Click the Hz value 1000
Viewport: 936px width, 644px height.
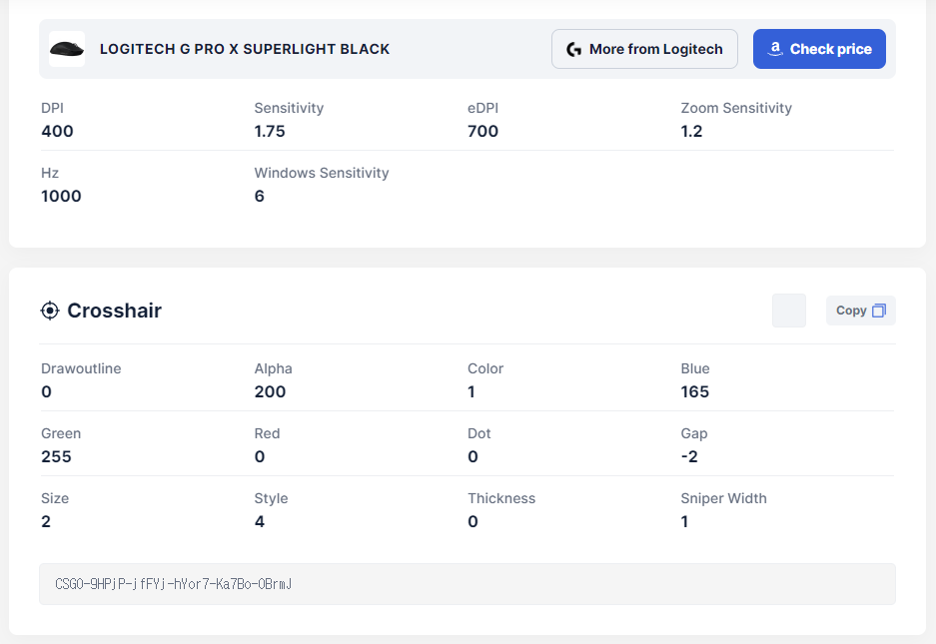(61, 196)
